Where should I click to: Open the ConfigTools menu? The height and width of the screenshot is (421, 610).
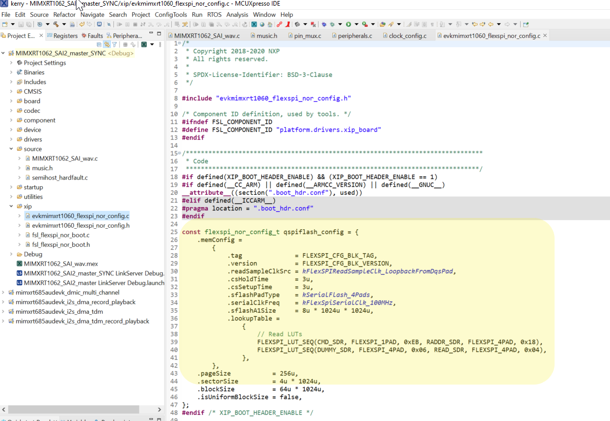[x=171, y=14]
